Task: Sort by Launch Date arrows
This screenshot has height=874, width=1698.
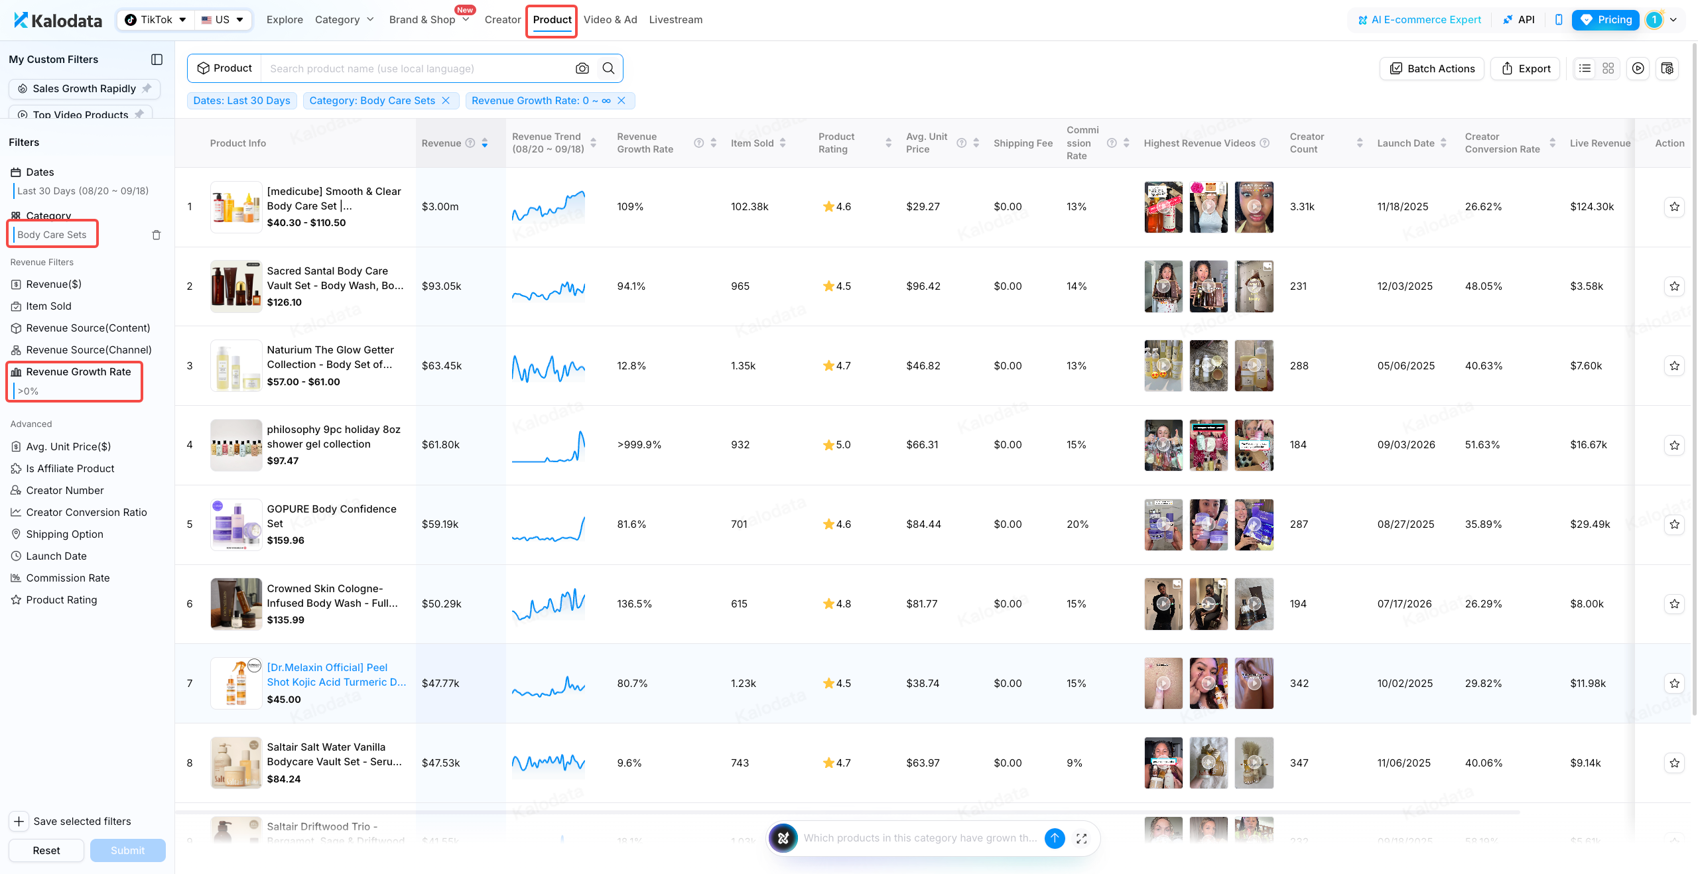Action: 1443,143
